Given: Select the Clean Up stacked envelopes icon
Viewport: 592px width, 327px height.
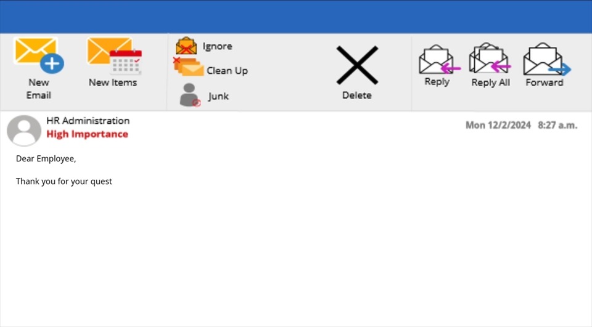Looking at the screenshot, I should 189,67.
